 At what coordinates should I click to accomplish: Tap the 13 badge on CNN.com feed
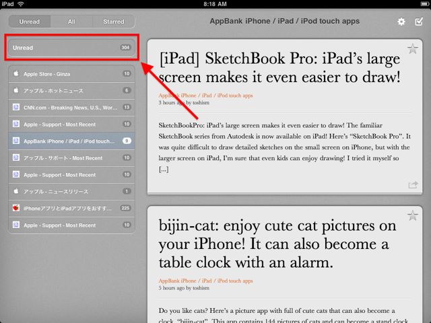coord(127,107)
